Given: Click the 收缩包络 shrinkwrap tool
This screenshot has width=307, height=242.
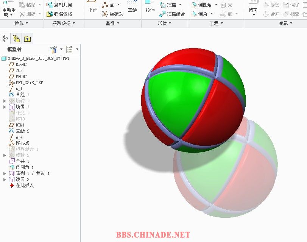Looking at the screenshot, I should click(59, 14).
